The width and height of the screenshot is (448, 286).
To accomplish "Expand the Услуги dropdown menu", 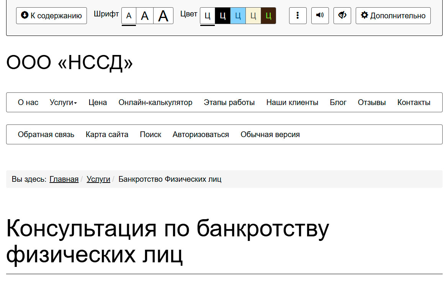I will point(63,102).
